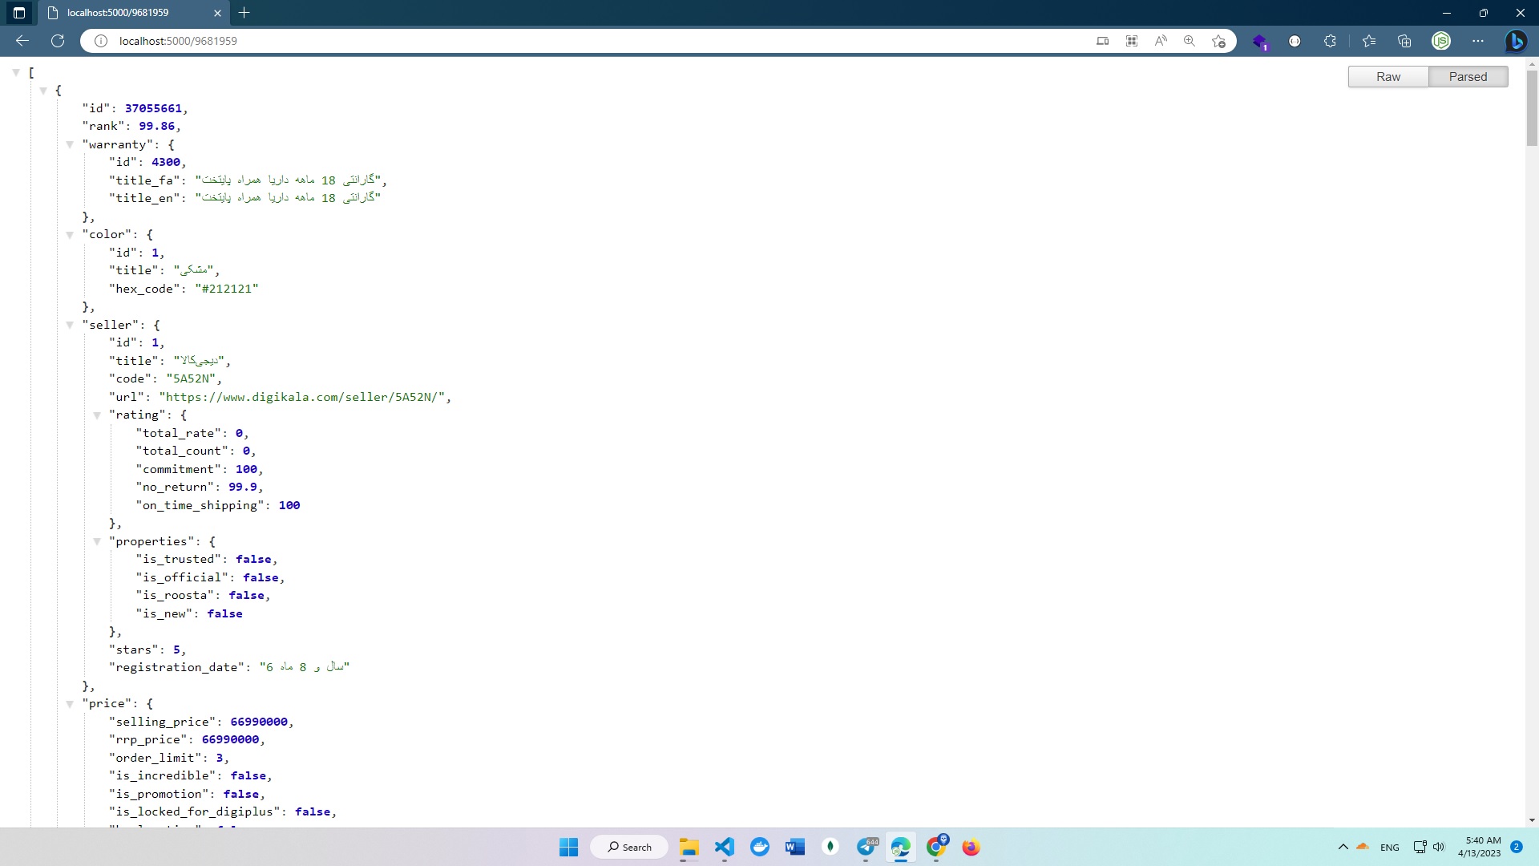The image size is (1539, 866).
Task: Collapse the "price" object
Action: [70, 703]
